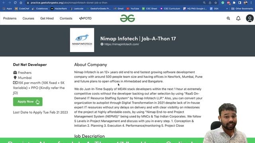Image resolution: width=255 pixels, height=143 pixels.
Task: Open the Leetcode bookmark
Action: (x=77, y=9)
